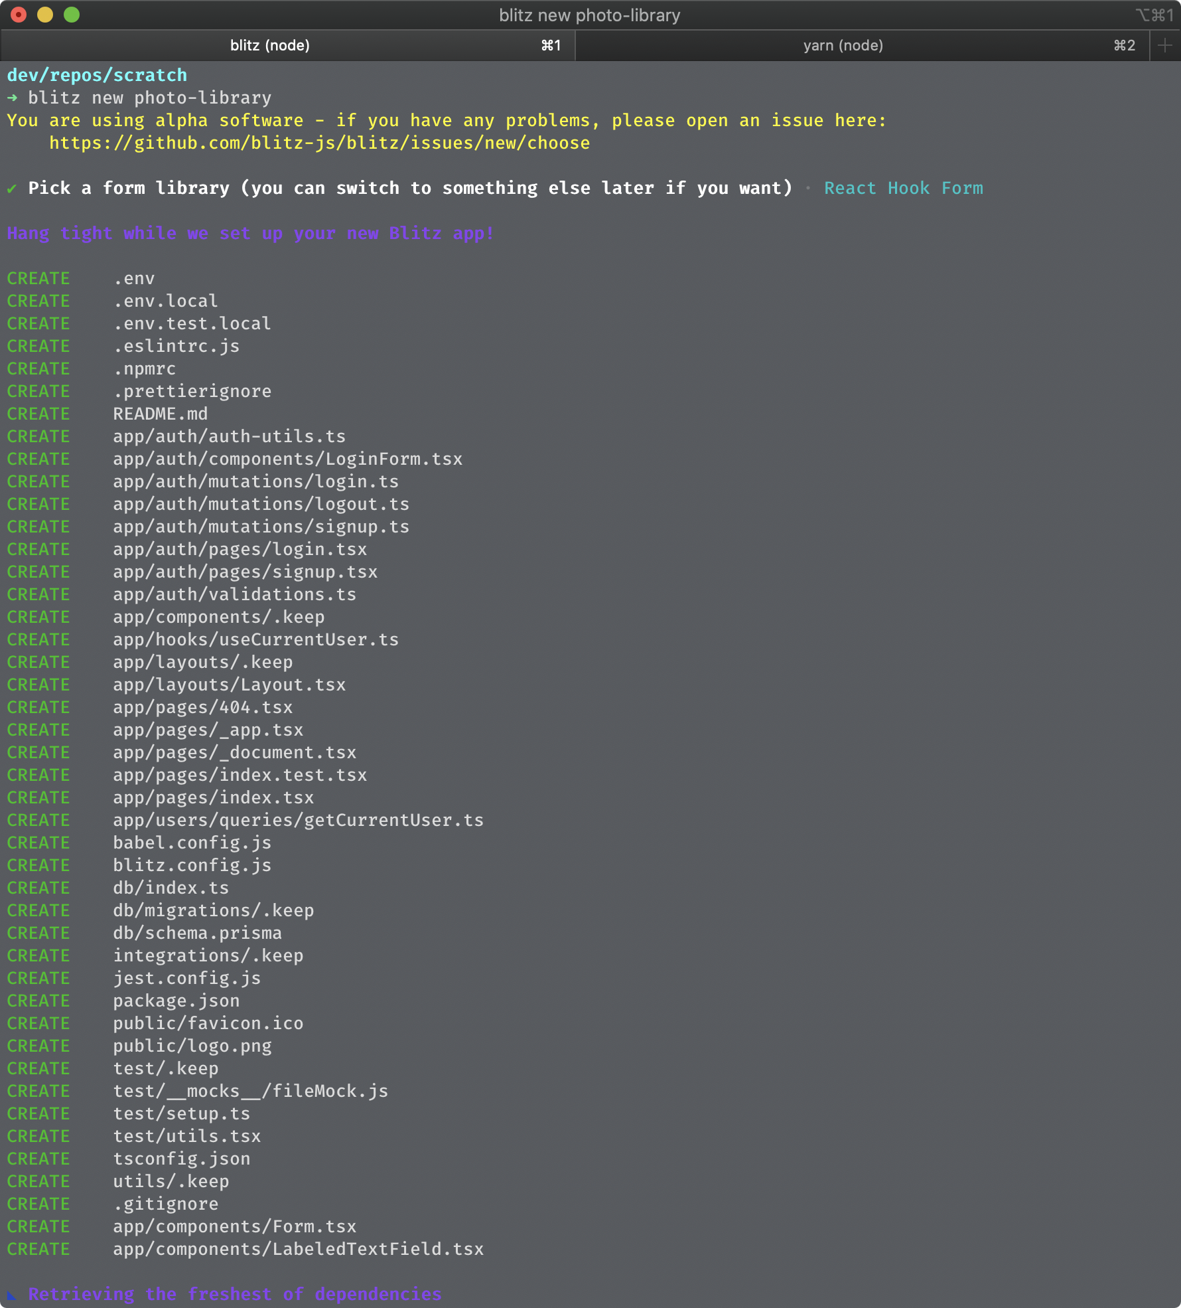Click the test/__mocks__/fileMock.js path

(251, 1091)
